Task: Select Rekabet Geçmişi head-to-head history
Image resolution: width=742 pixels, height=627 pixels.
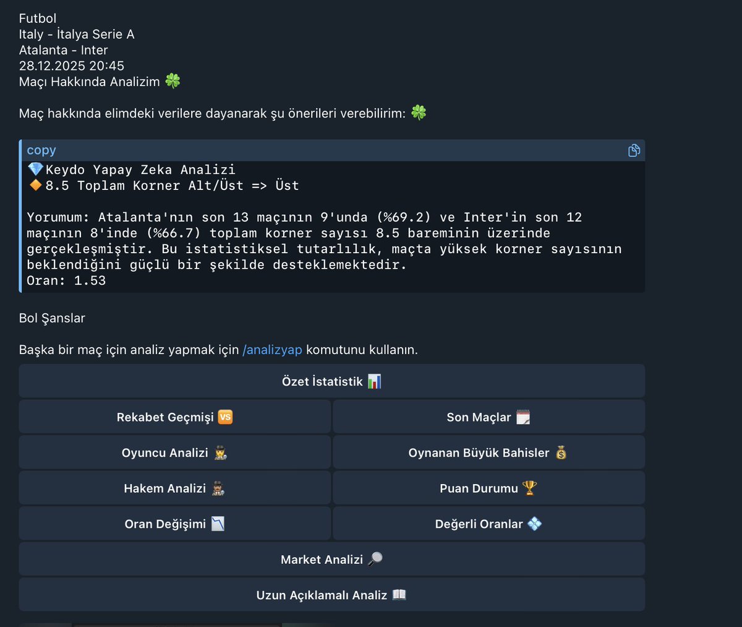Action: click(x=174, y=417)
